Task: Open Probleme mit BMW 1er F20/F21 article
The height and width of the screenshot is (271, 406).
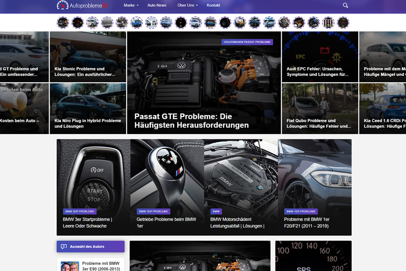Action: point(307,223)
